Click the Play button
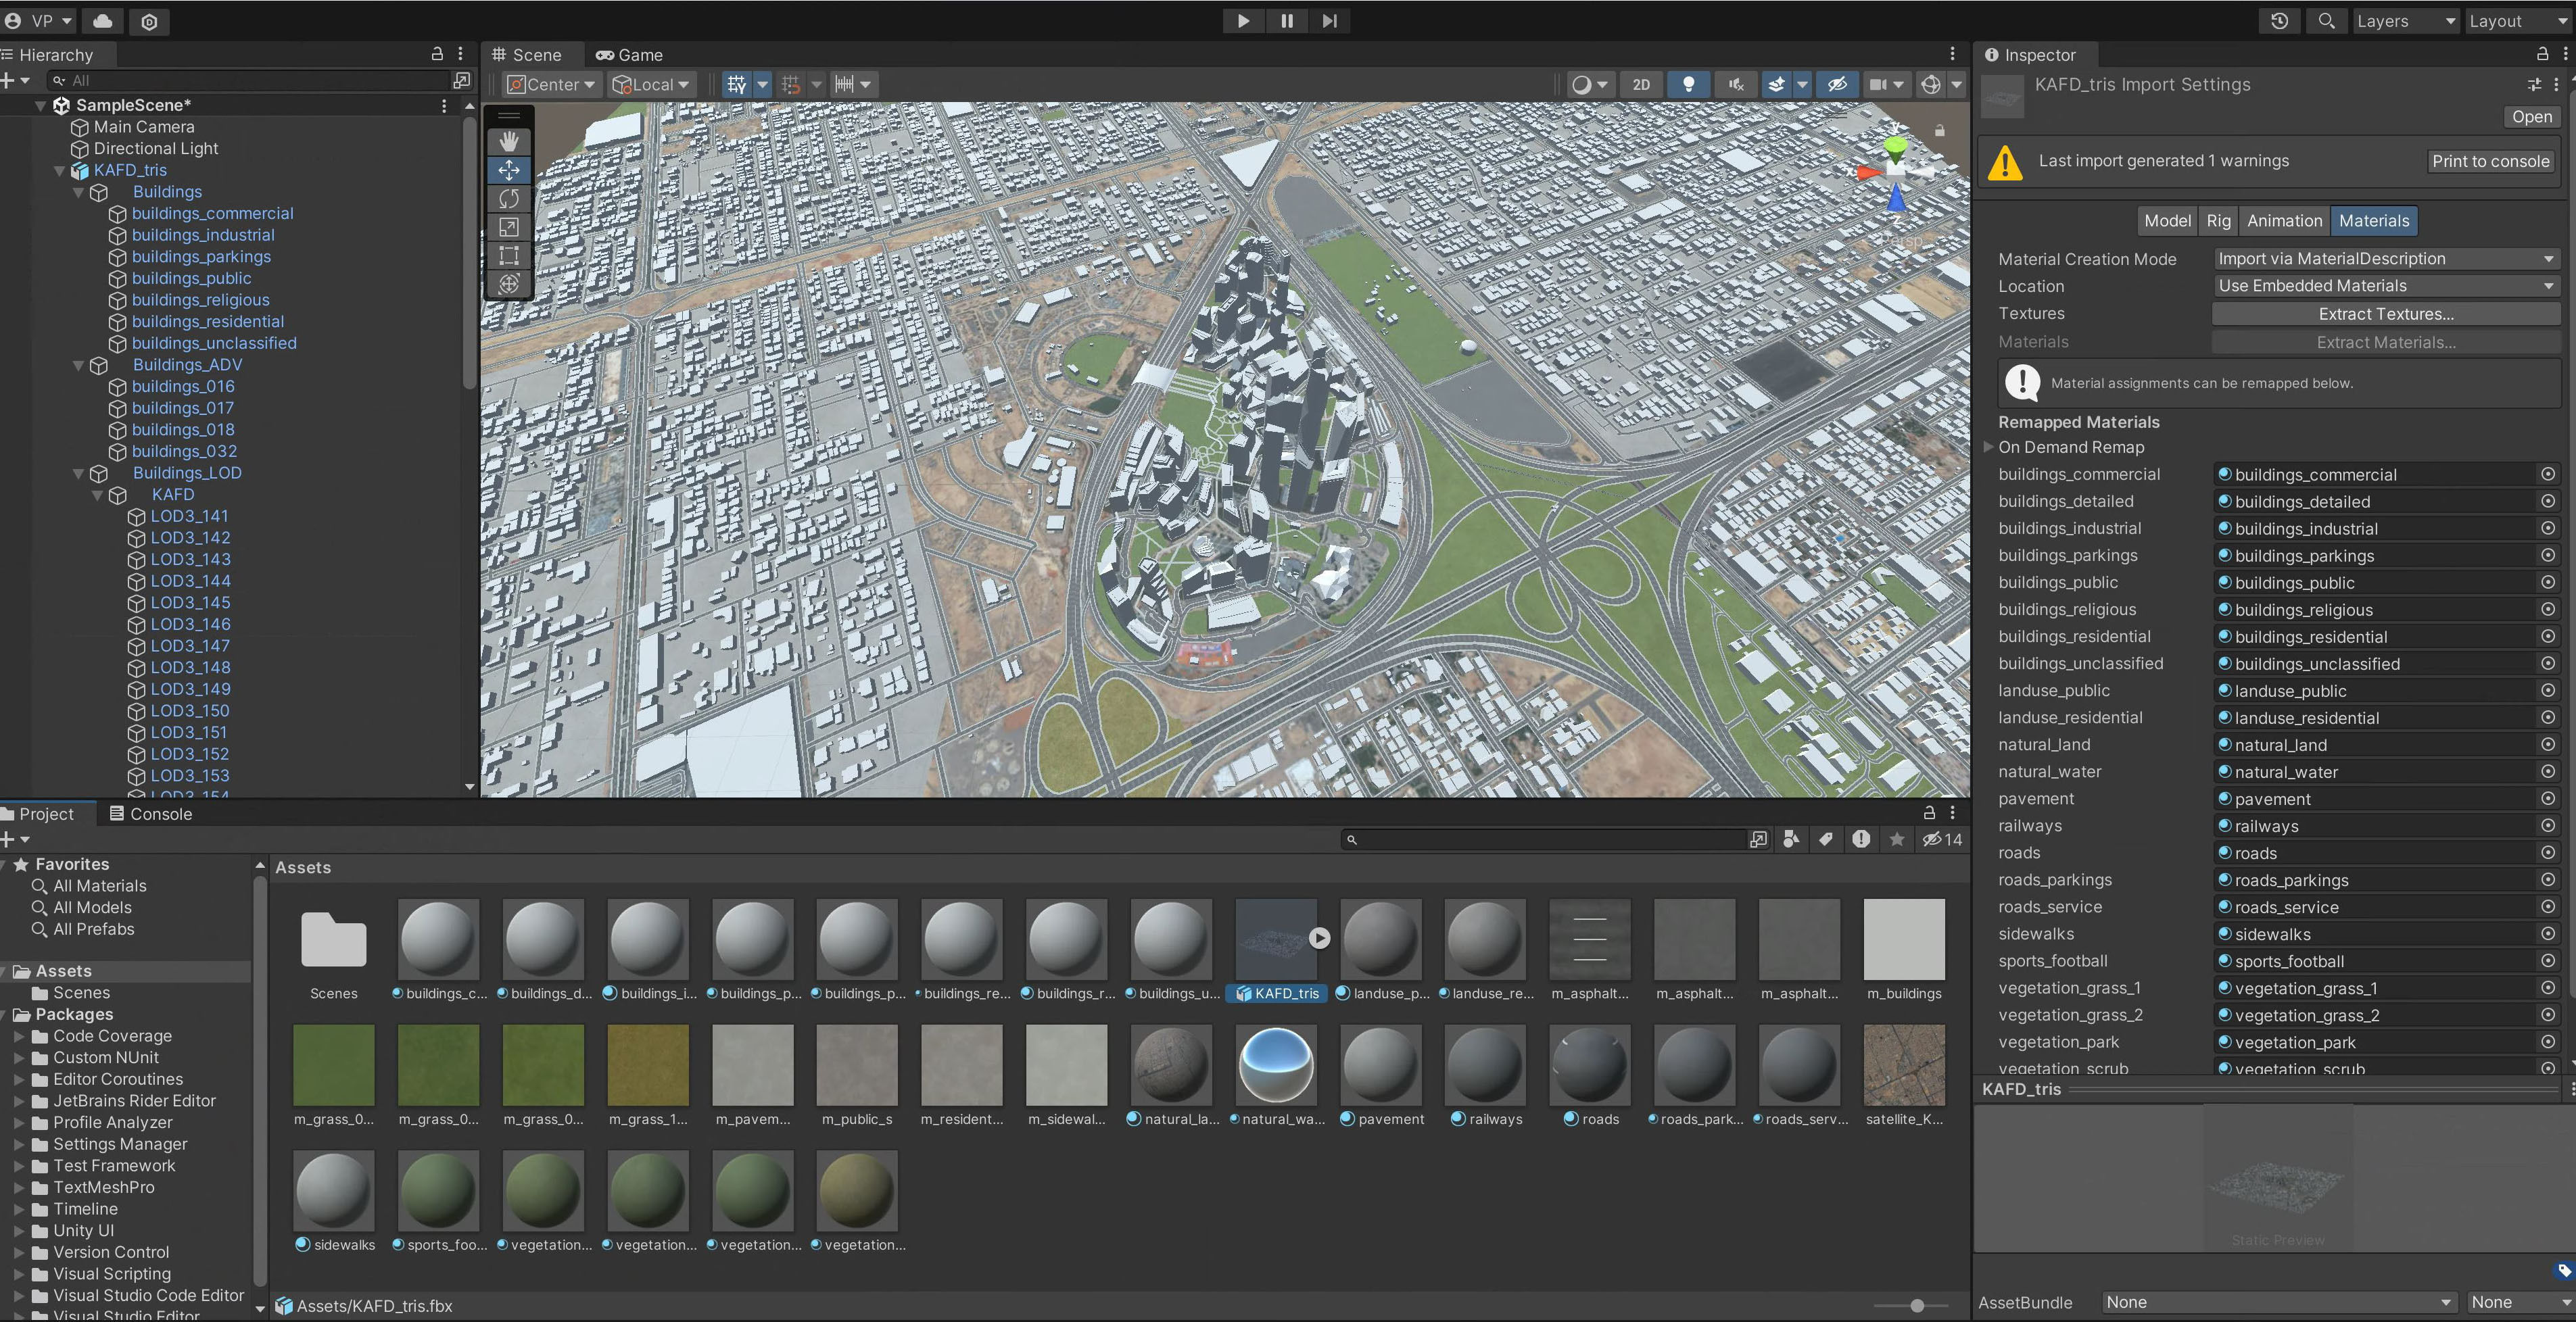Screen dimensions: 2576x1322 1243,21
